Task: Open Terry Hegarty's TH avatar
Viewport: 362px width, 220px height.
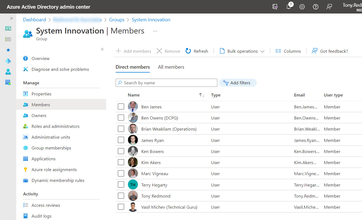Action: [x=133, y=185]
